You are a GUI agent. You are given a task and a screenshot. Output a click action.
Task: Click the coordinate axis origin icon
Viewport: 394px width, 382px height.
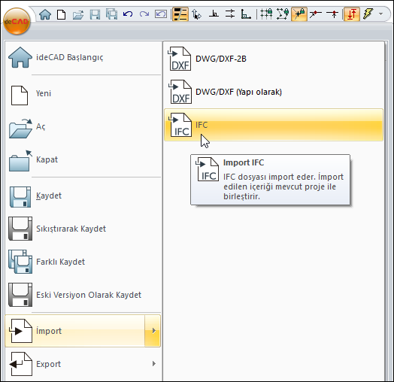pyautogui.click(x=246, y=14)
